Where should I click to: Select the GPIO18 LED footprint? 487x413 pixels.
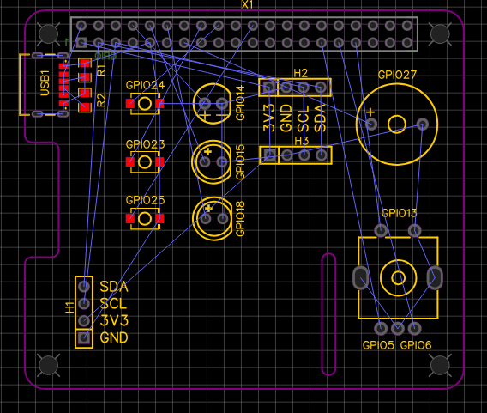pyautogui.click(x=213, y=219)
